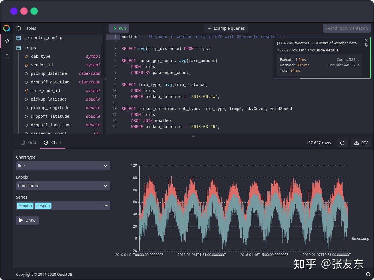Remove the tempF series chip
The height and width of the screenshot is (280, 374).
pos(31,206)
